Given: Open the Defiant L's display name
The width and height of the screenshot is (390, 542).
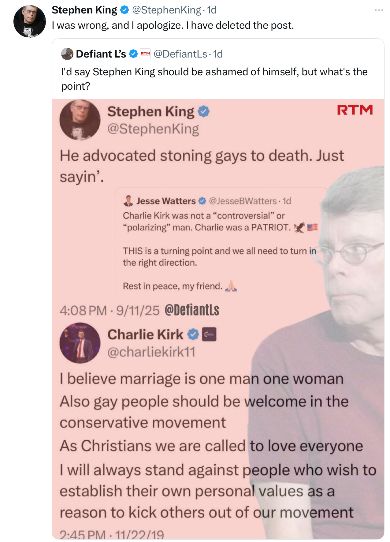Looking at the screenshot, I should (x=101, y=54).
